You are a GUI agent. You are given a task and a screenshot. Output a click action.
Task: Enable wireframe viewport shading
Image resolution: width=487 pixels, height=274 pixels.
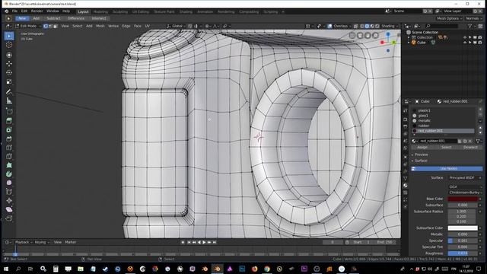tap(362, 26)
